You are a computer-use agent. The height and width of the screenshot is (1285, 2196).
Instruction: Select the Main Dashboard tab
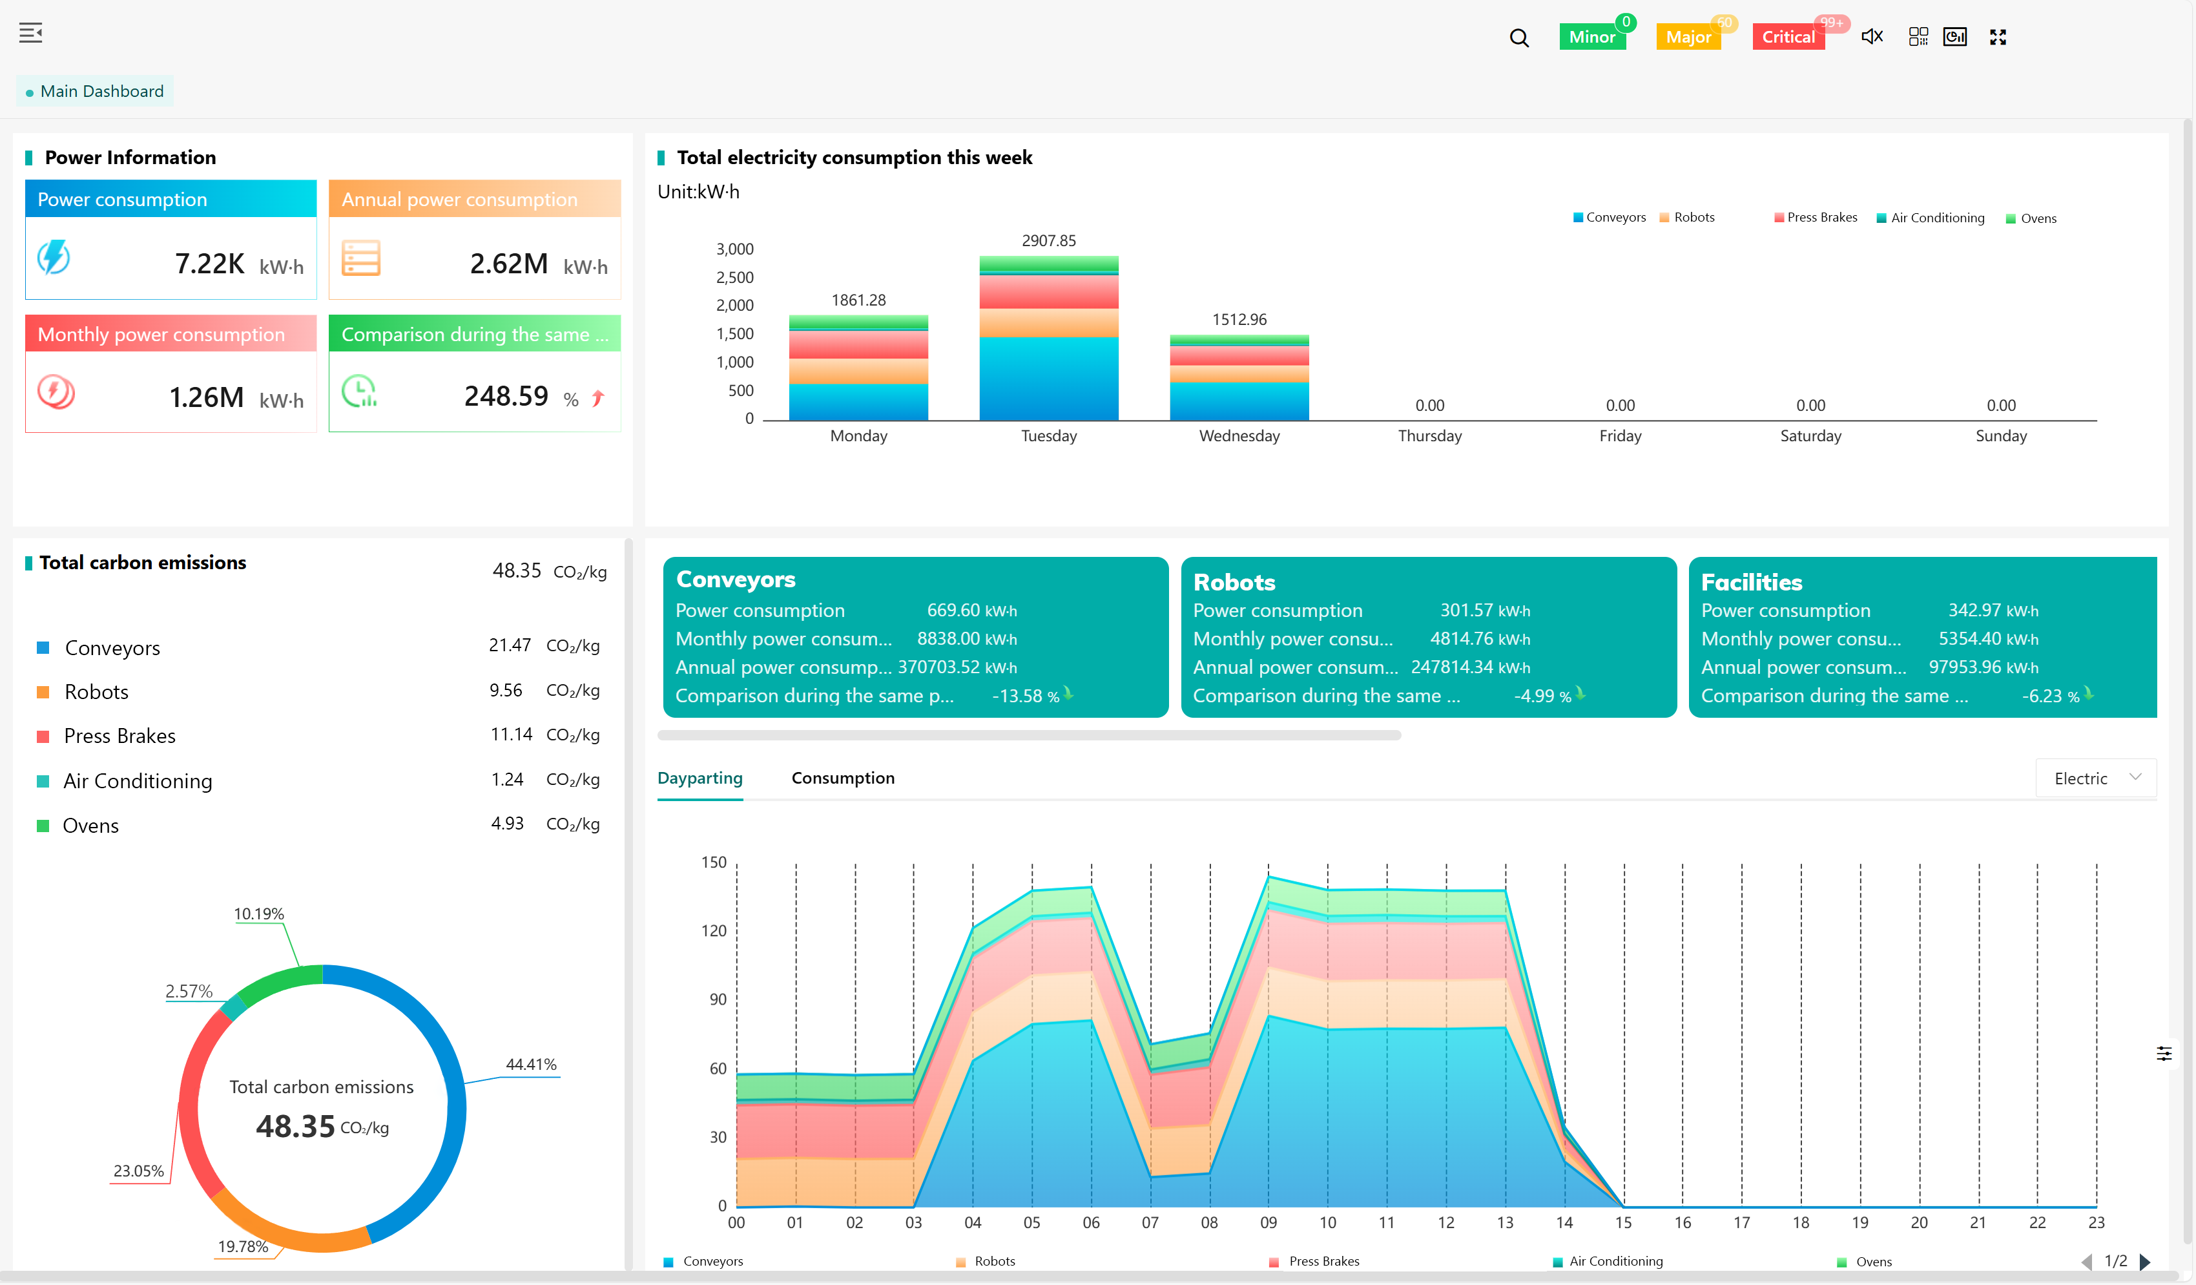pyautogui.click(x=95, y=92)
